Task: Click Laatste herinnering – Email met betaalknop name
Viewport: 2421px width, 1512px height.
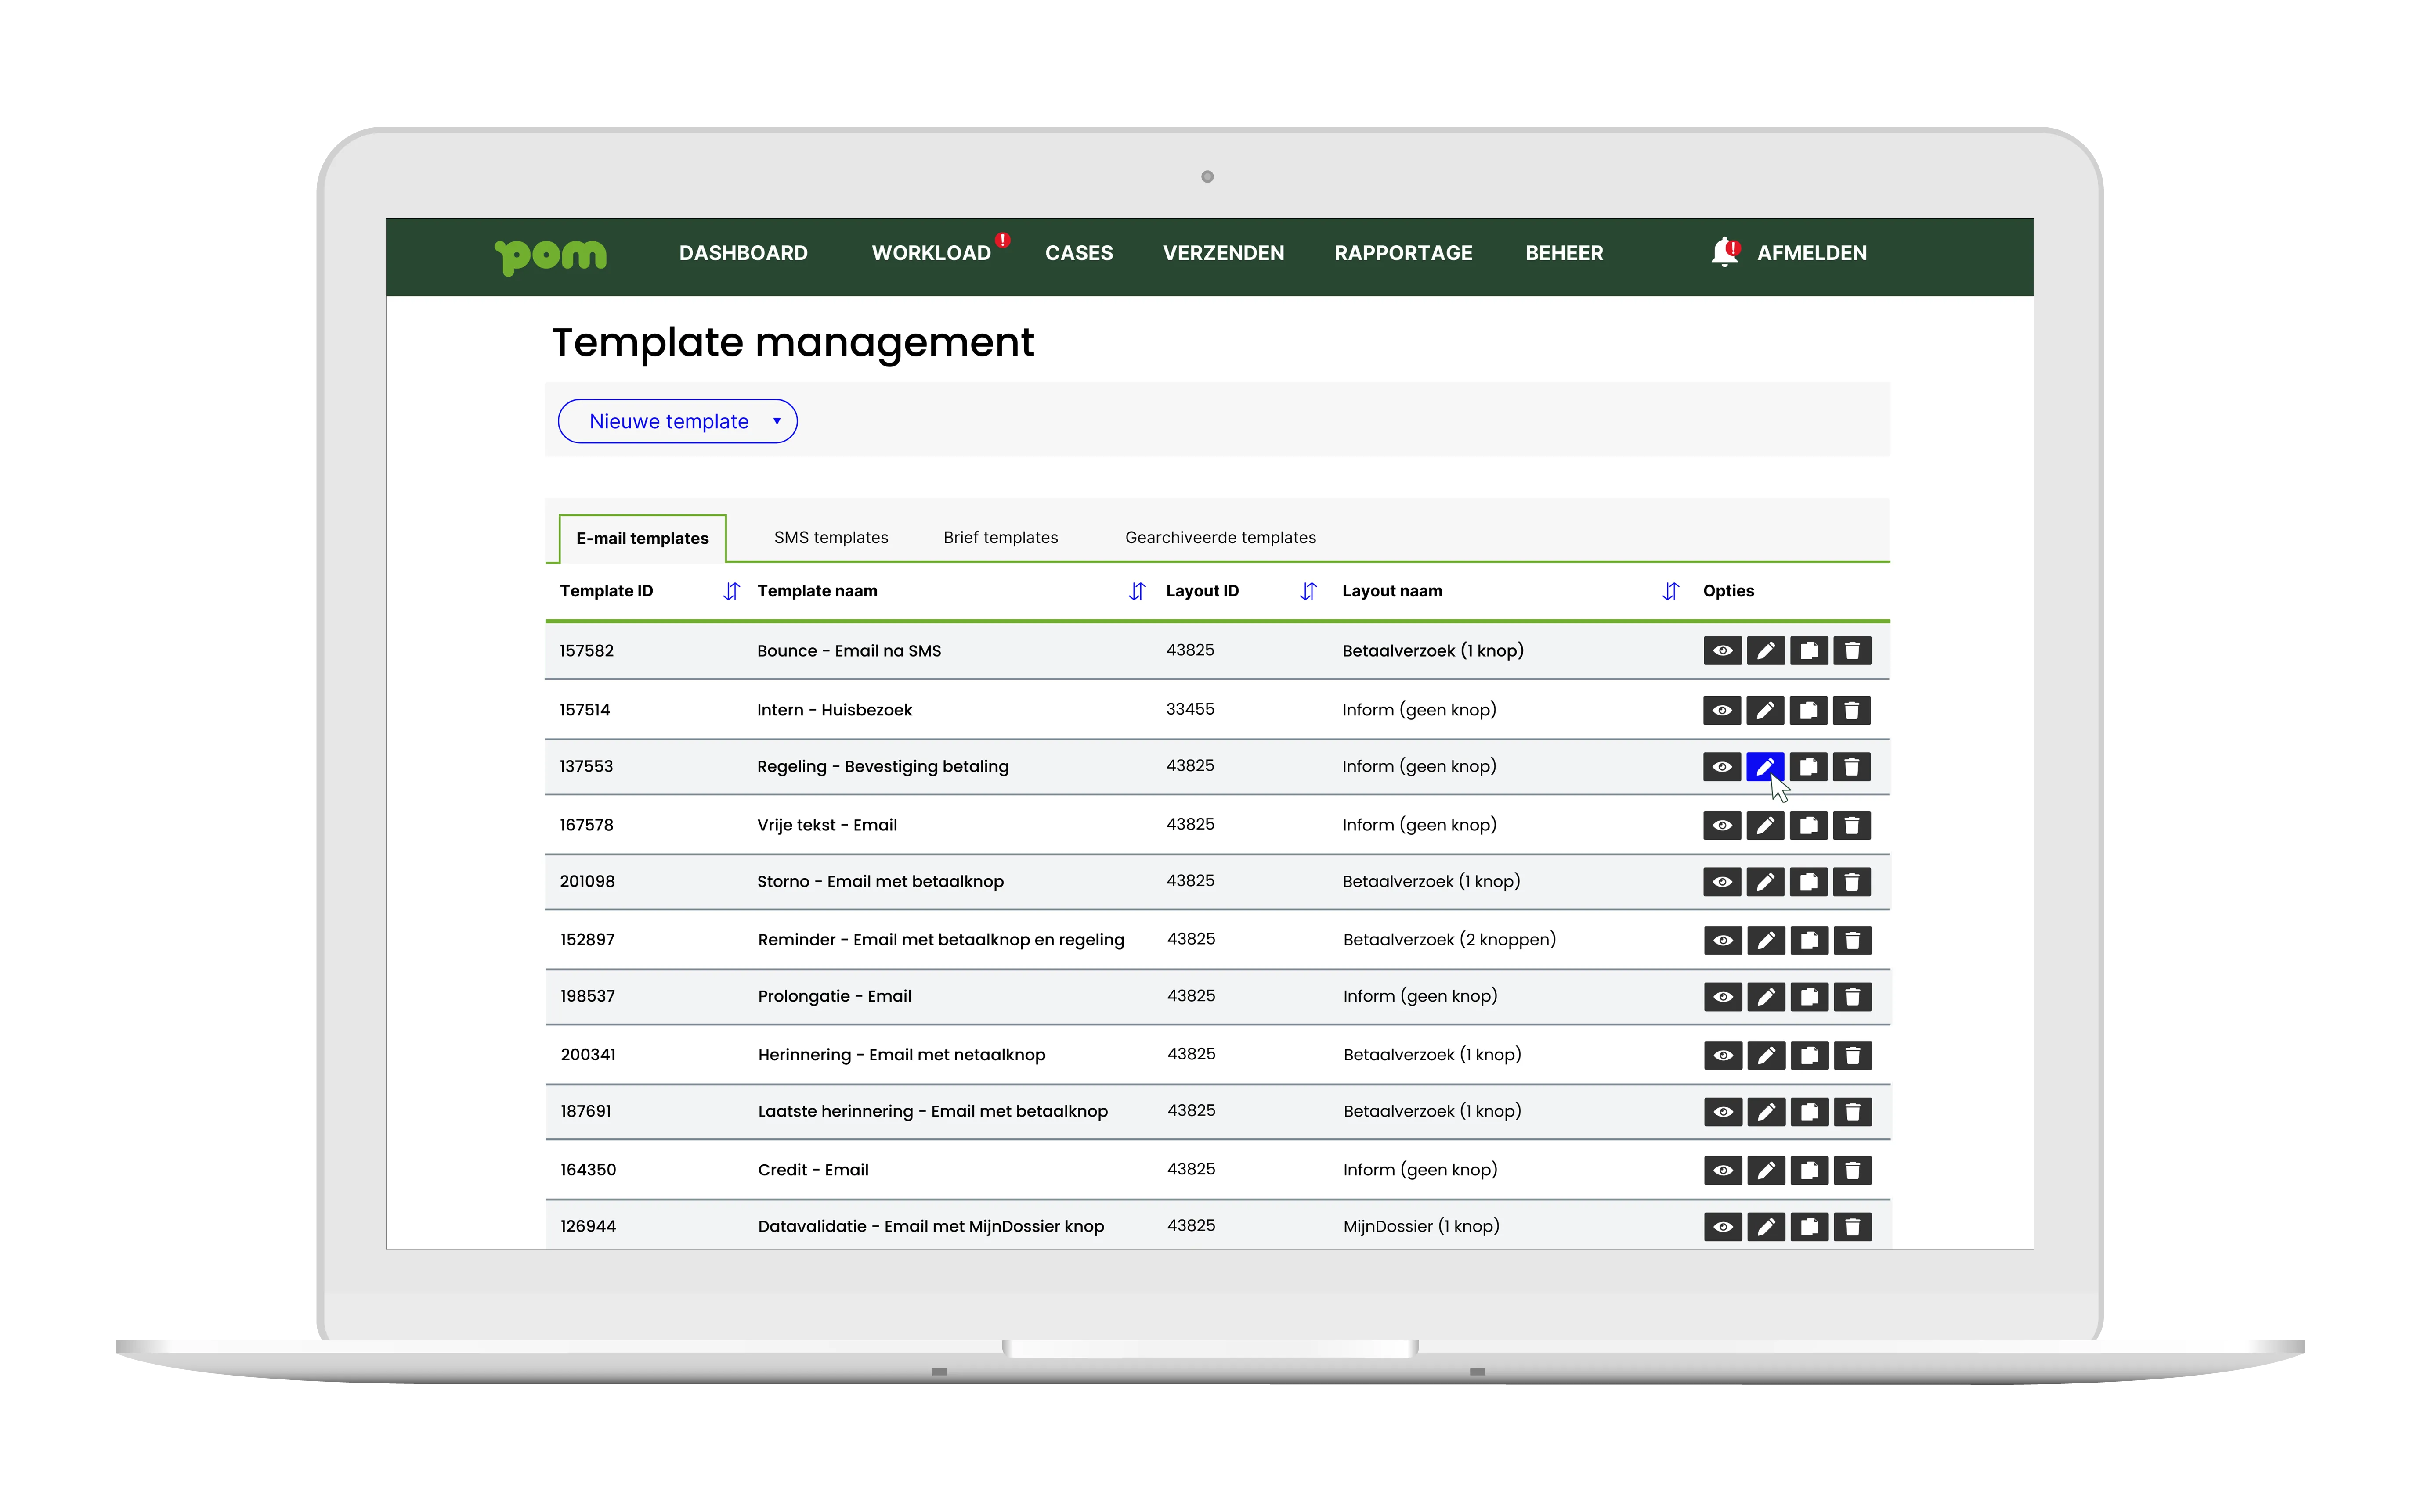Action: (933, 1112)
